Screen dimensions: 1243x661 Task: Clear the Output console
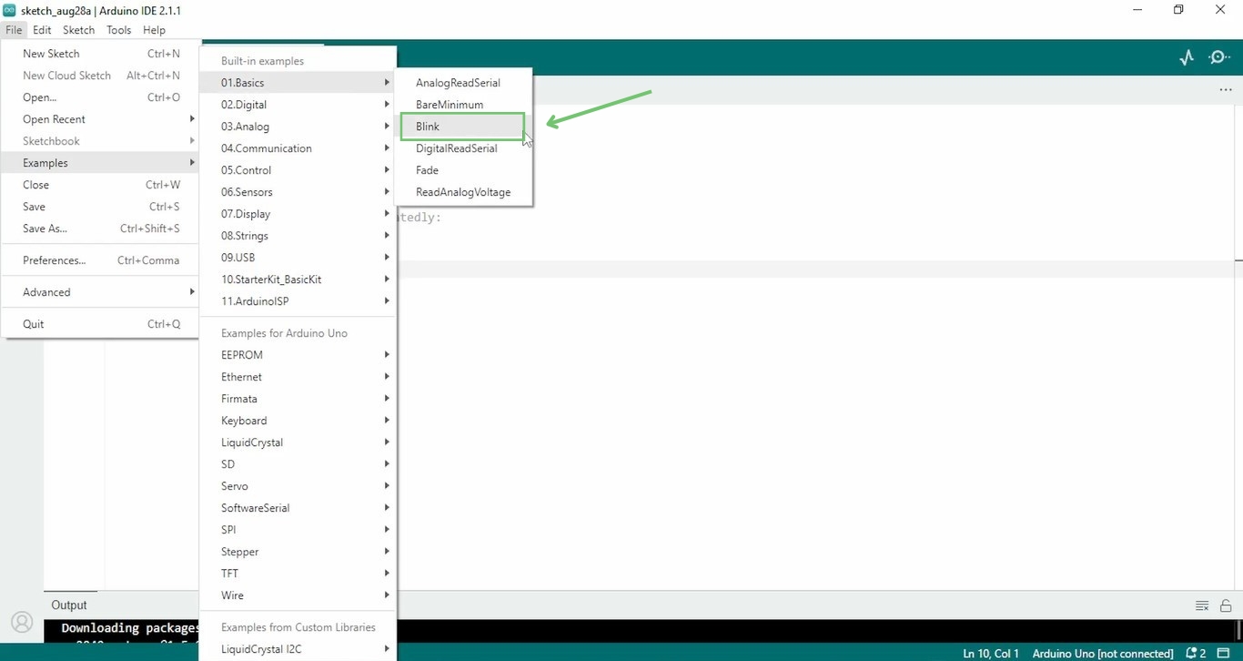pos(1201,605)
